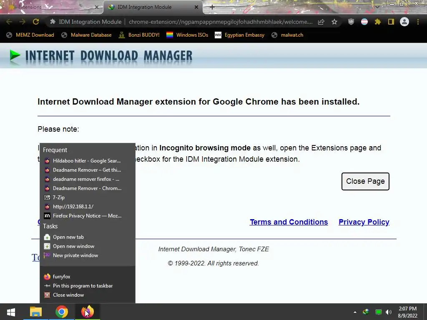The image size is (427, 320).
Task: Choose New private window task
Action: pos(88,255)
